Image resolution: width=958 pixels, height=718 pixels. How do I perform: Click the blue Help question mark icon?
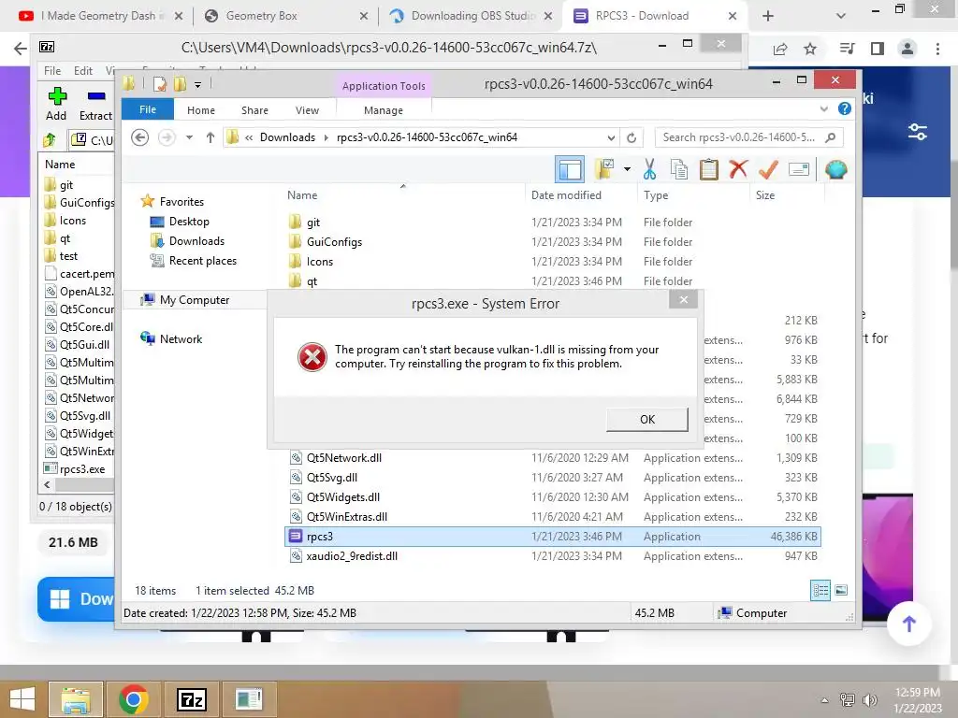pos(845,108)
